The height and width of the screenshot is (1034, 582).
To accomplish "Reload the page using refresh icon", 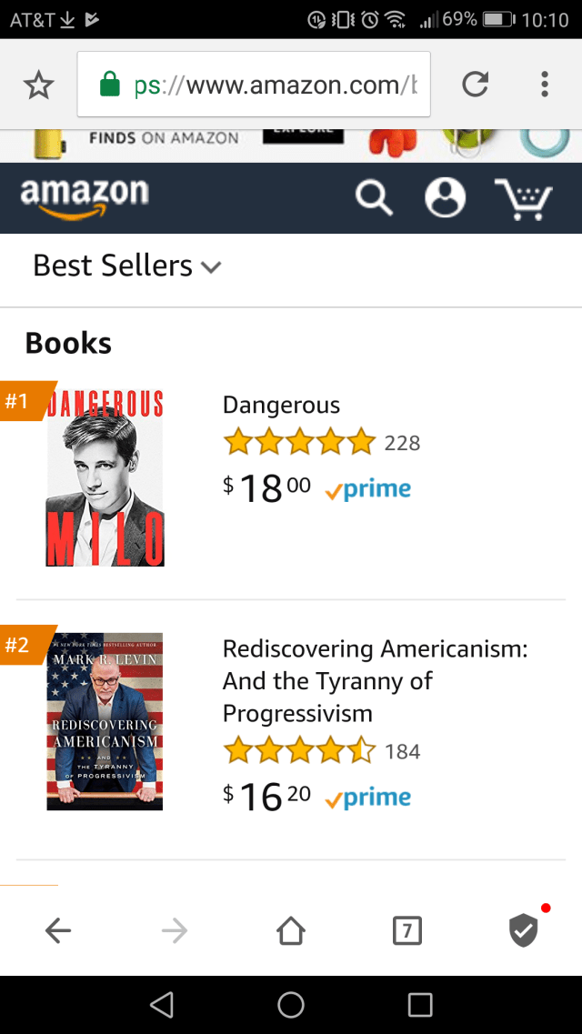I will pyautogui.click(x=475, y=85).
